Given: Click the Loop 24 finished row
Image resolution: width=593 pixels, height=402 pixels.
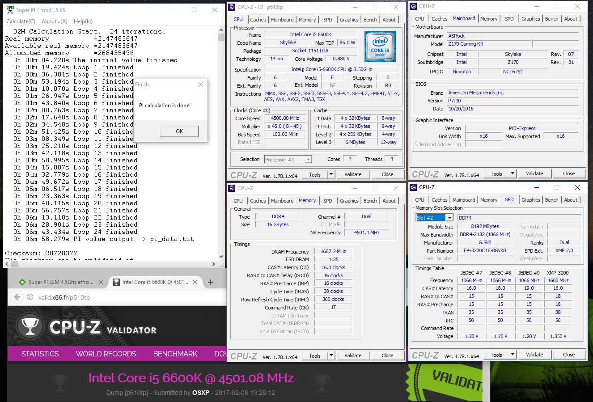Looking at the screenshot, I should click(76, 232).
